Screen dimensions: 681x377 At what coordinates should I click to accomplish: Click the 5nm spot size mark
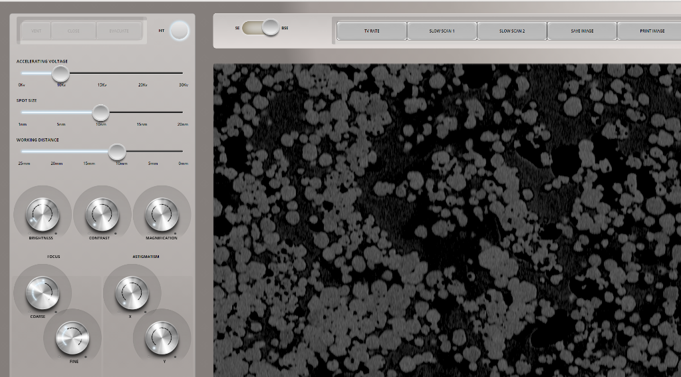tap(61, 124)
